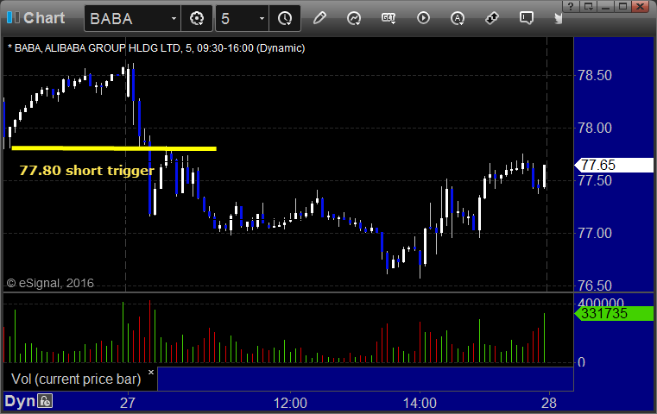Click the yellow 77.80 short trigger line
The width and height of the screenshot is (657, 414).
114,148
